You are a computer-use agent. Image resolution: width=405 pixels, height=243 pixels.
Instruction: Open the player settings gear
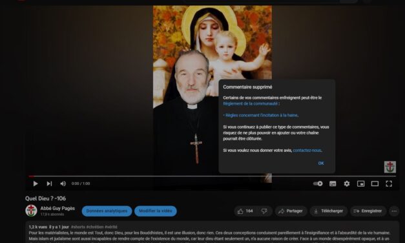tap(347, 184)
